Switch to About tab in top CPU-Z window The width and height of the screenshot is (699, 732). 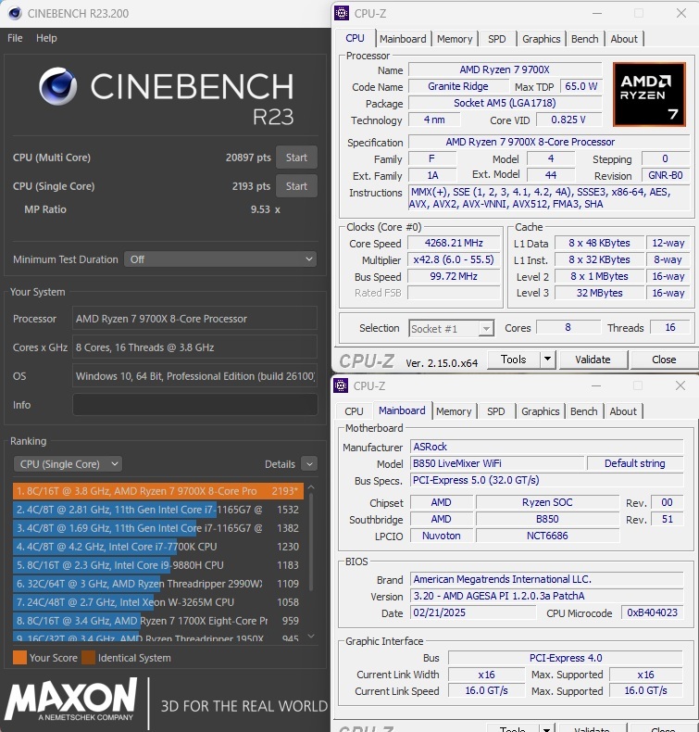624,39
